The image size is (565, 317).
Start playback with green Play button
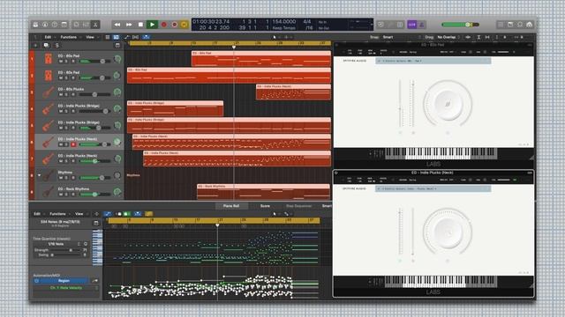[x=152, y=25]
